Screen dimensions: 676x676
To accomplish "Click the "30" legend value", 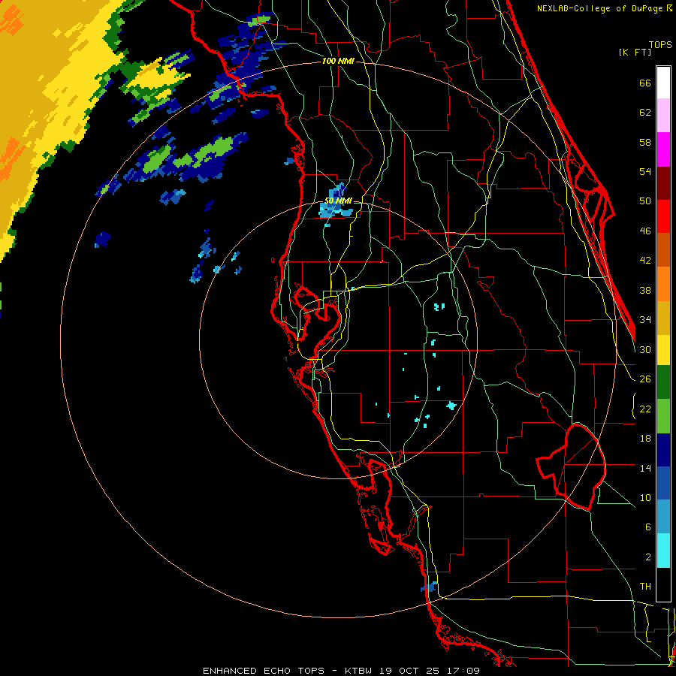I will pyautogui.click(x=645, y=349).
